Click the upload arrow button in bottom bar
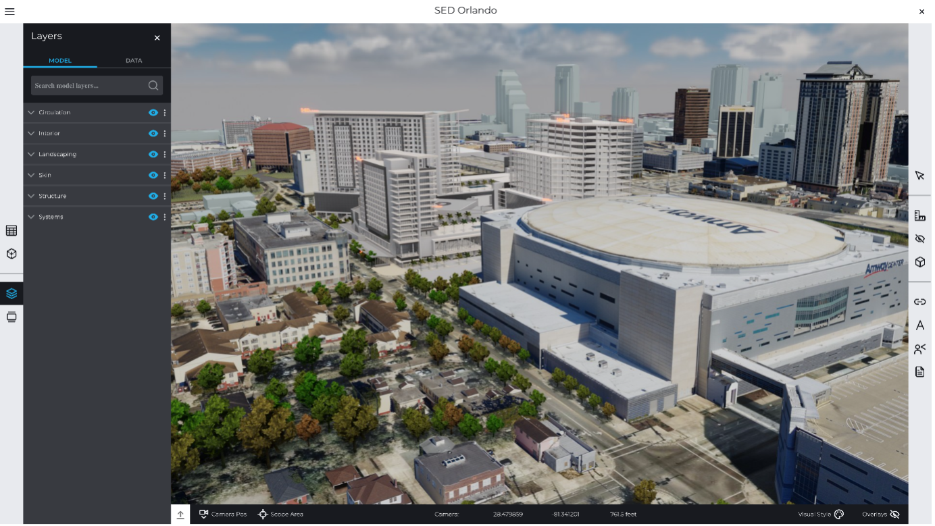 coord(180,515)
